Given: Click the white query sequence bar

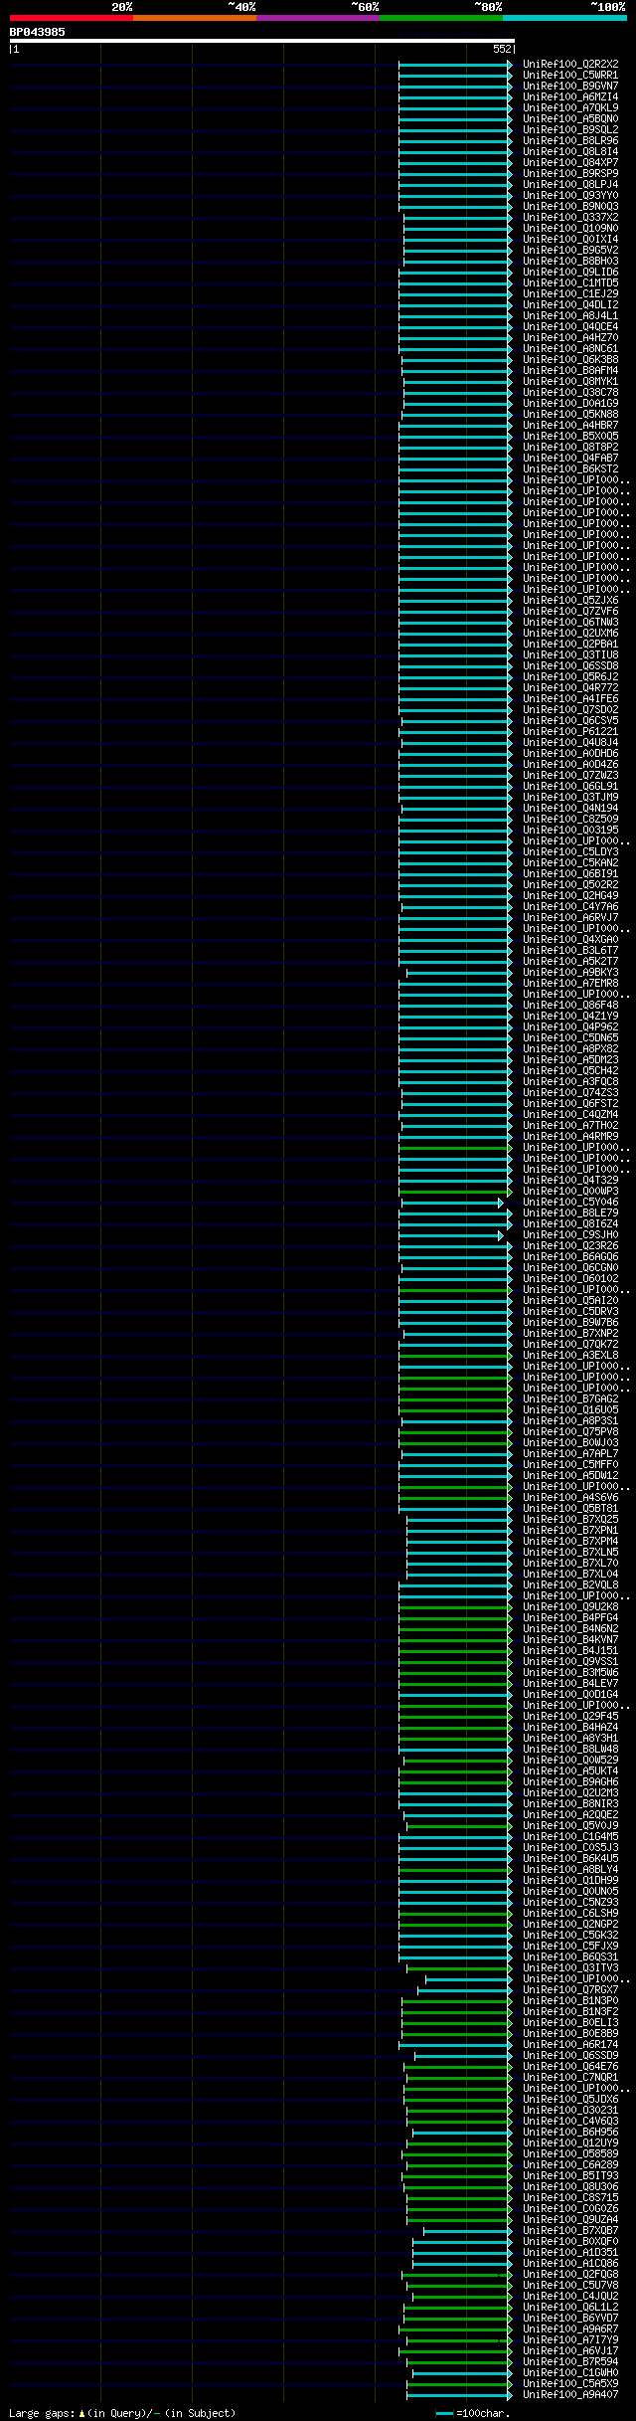Looking at the screenshot, I should [x=262, y=41].
